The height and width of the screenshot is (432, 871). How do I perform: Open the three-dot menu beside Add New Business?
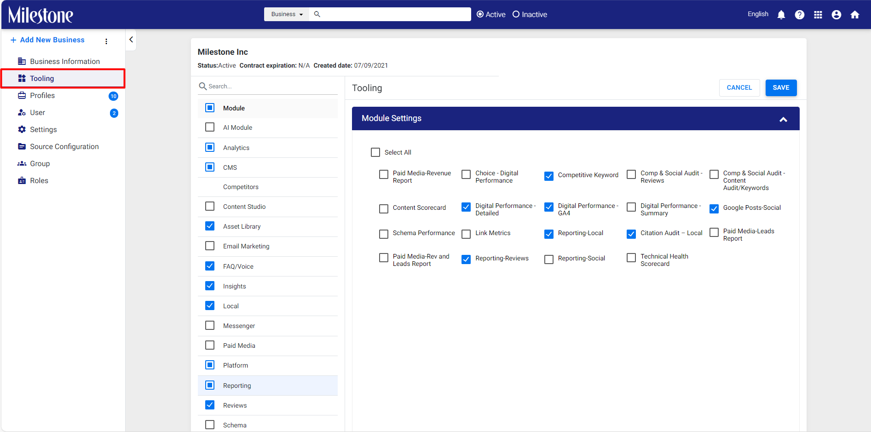point(106,41)
